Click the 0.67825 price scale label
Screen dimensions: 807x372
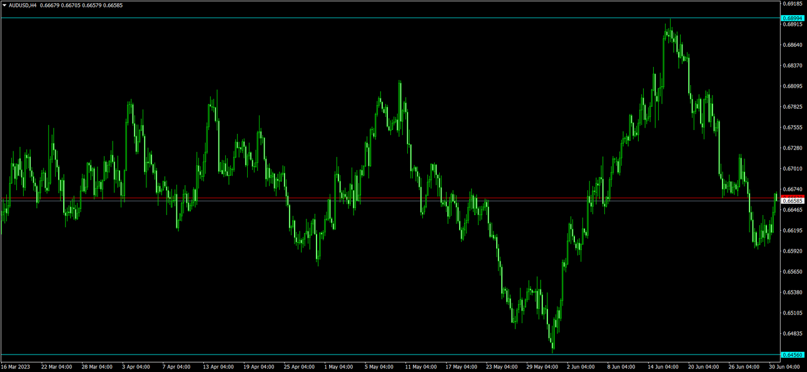[x=793, y=107]
